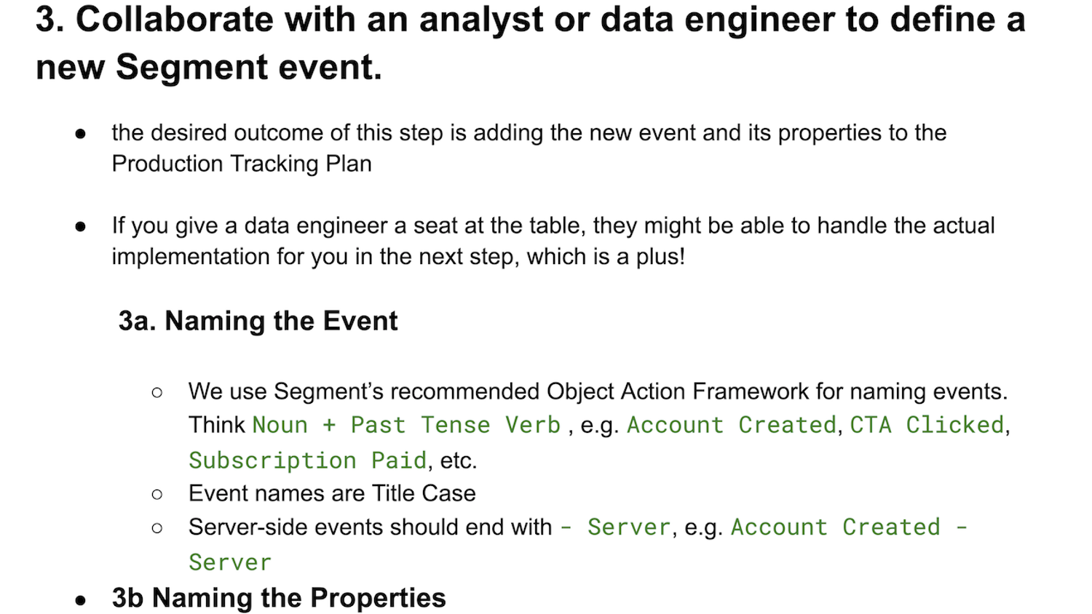Click the bullet before "If you give"

(x=81, y=227)
